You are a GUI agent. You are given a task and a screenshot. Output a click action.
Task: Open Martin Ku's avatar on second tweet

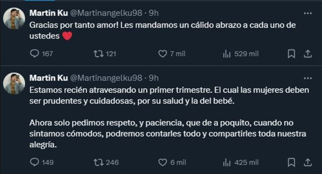[14, 84]
